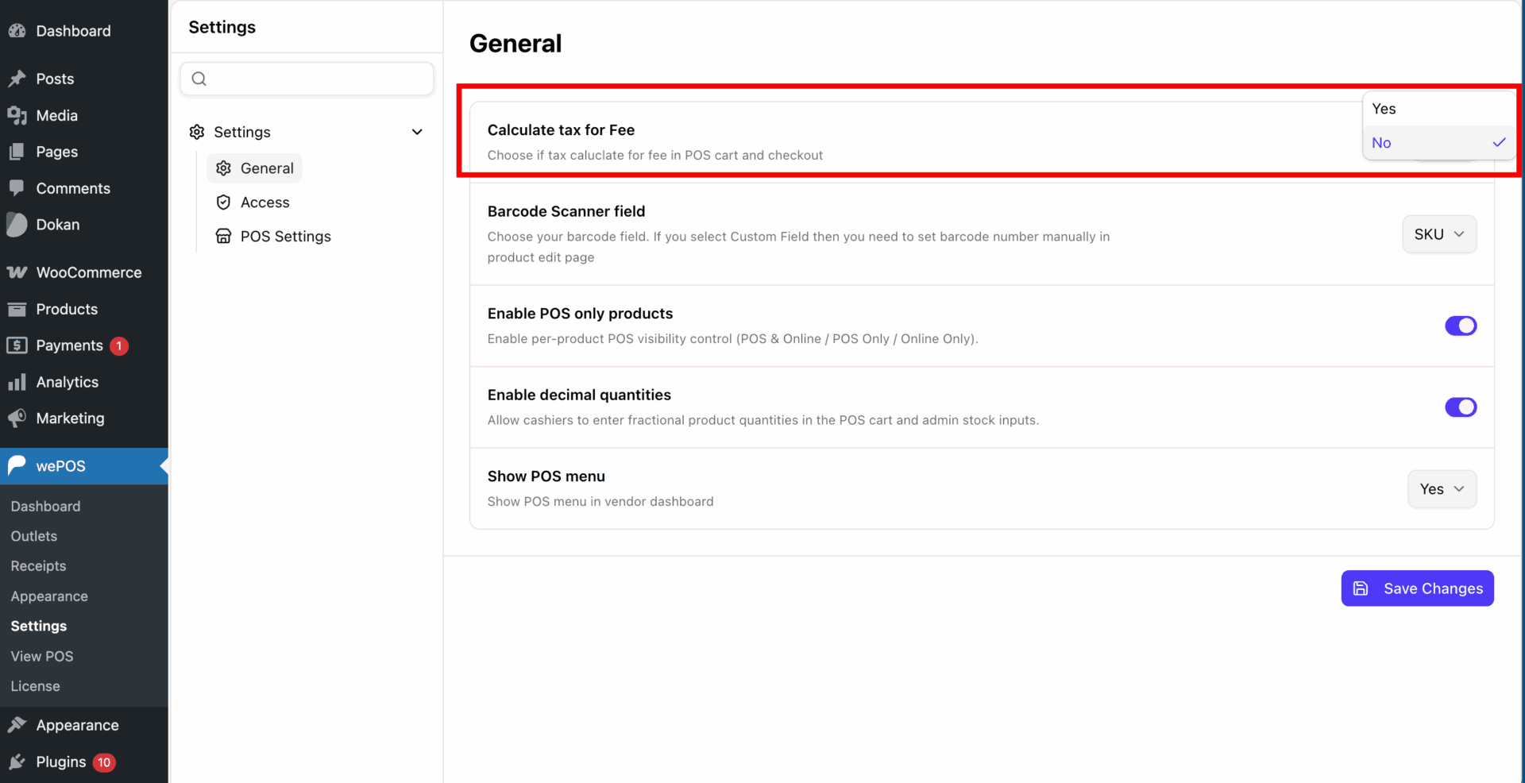This screenshot has width=1525, height=783.
Task: Open wePOS Settings submenu link
Action: [39, 627]
